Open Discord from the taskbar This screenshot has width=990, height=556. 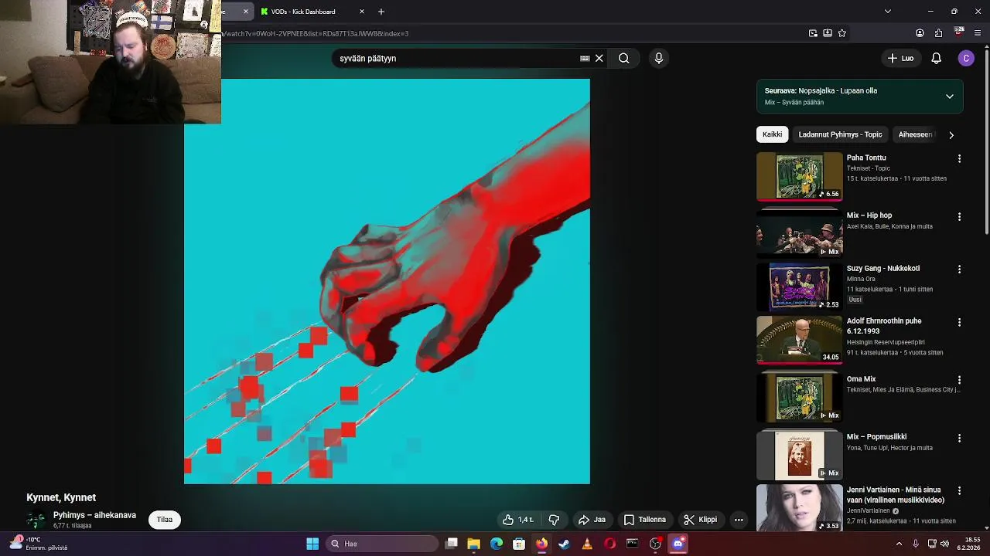click(x=678, y=544)
